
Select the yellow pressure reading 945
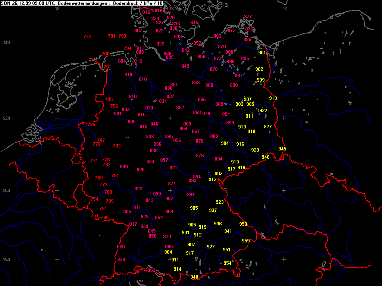(x=282, y=149)
